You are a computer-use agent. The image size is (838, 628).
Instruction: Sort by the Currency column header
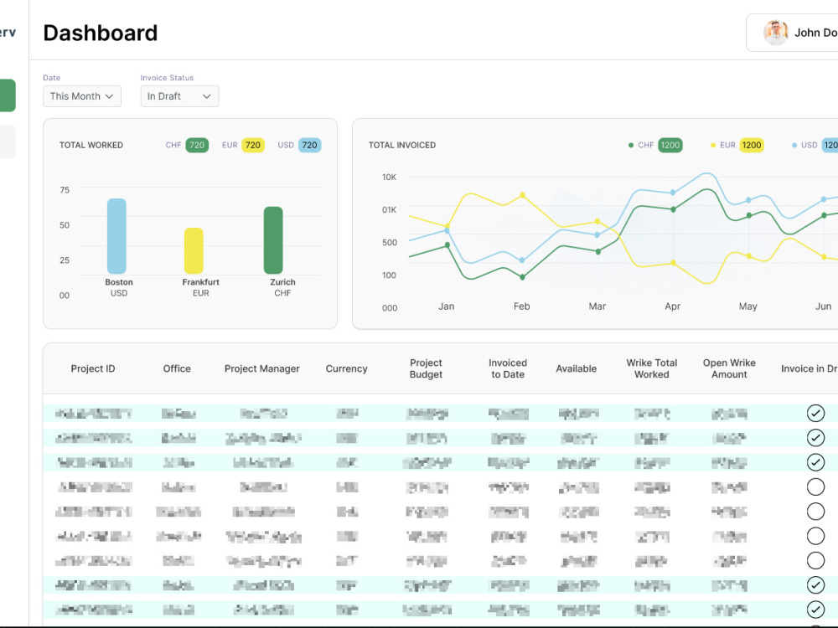(x=346, y=368)
